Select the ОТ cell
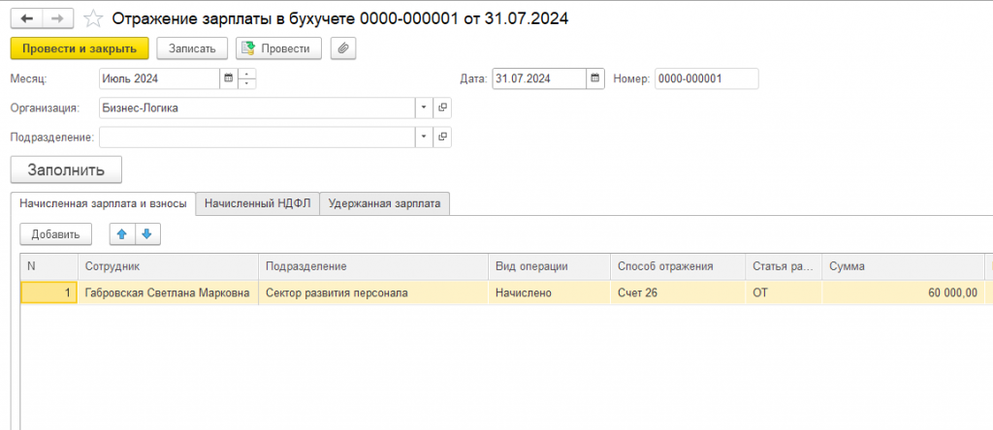This screenshot has height=430, width=993. (784, 292)
